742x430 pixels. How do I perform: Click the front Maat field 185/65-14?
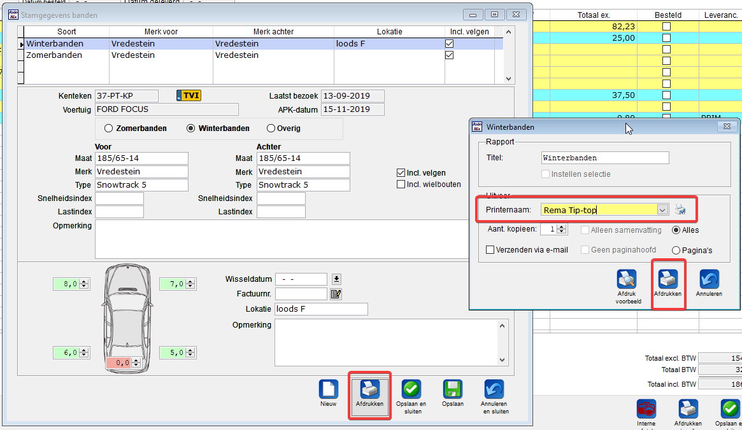141,158
